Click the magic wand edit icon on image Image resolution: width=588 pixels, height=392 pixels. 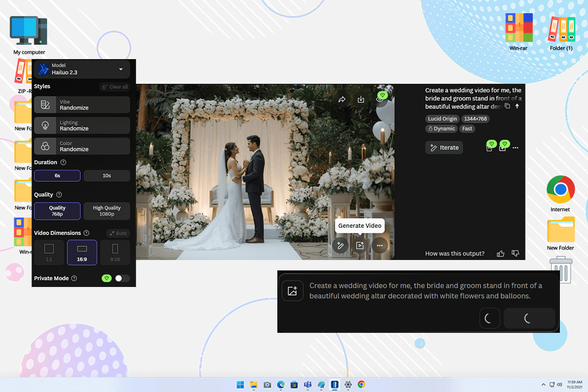(x=340, y=246)
